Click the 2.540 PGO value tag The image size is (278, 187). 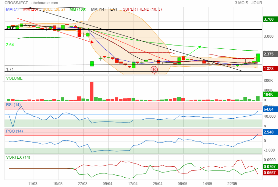pos(270,132)
